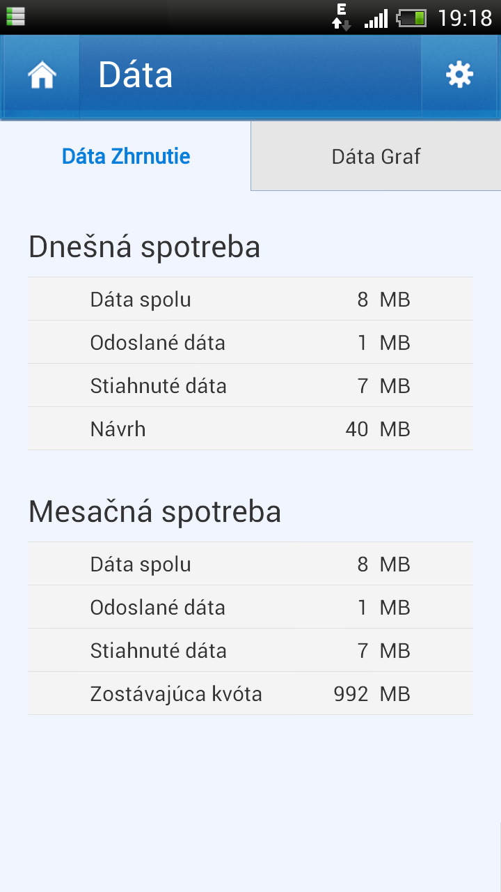Tap the Dnešná spotreba section heading

point(145,247)
